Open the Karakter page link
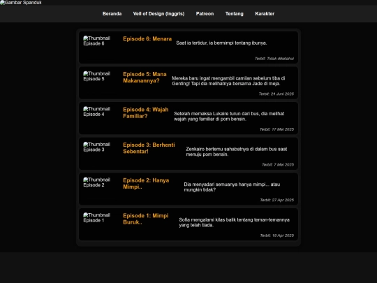The height and width of the screenshot is (283, 377). click(x=265, y=14)
